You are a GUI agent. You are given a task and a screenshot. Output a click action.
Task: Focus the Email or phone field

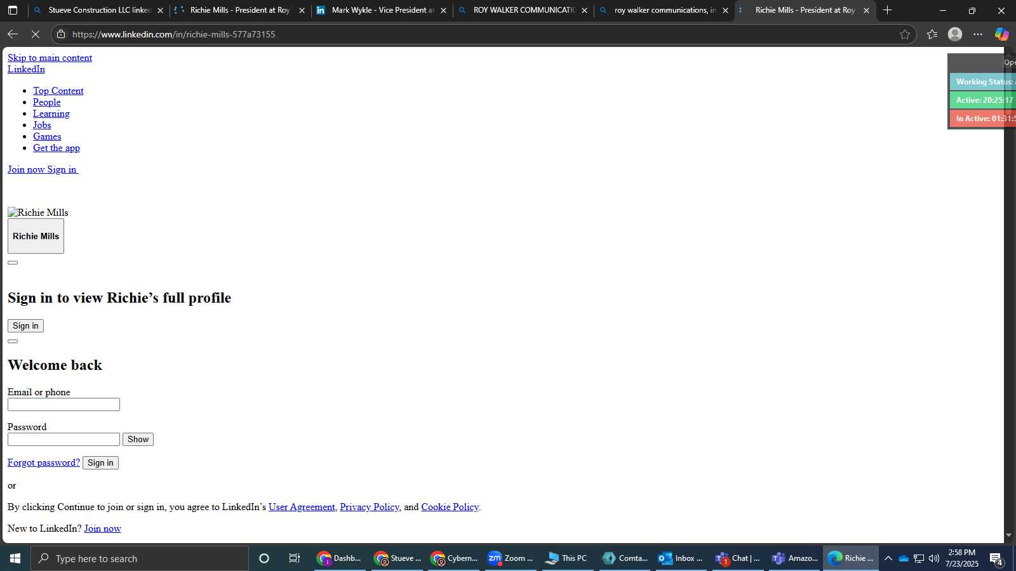point(63,404)
